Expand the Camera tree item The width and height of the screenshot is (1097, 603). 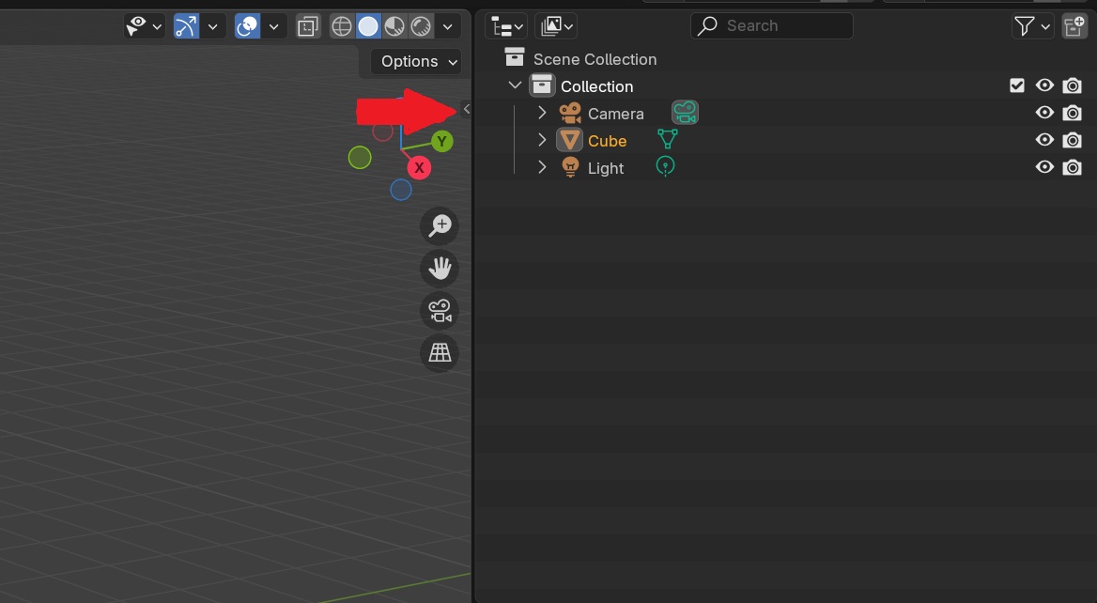click(542, 114)
